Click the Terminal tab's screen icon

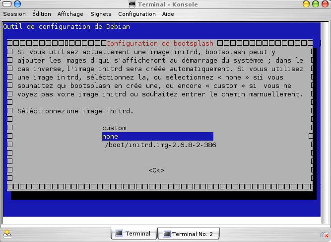pyautogui.click(x=119, y=234)
